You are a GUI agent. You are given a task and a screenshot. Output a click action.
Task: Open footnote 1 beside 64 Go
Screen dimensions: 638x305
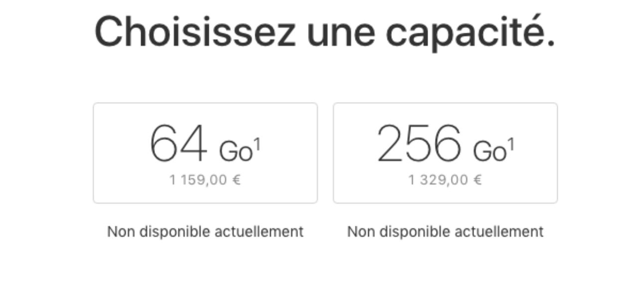[257, 144]
